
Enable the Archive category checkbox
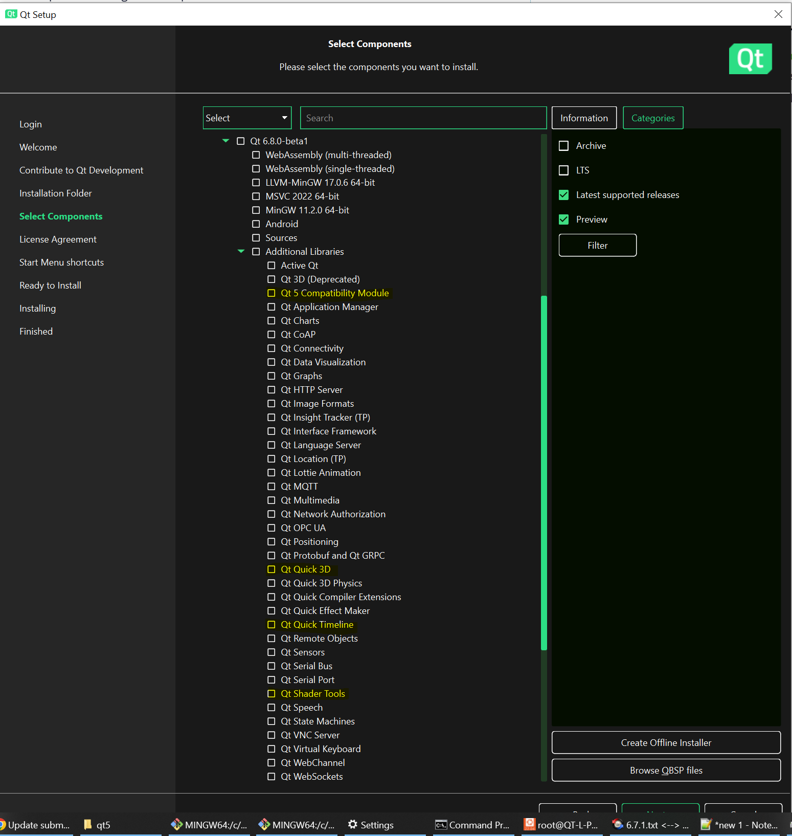click(563, 146)
